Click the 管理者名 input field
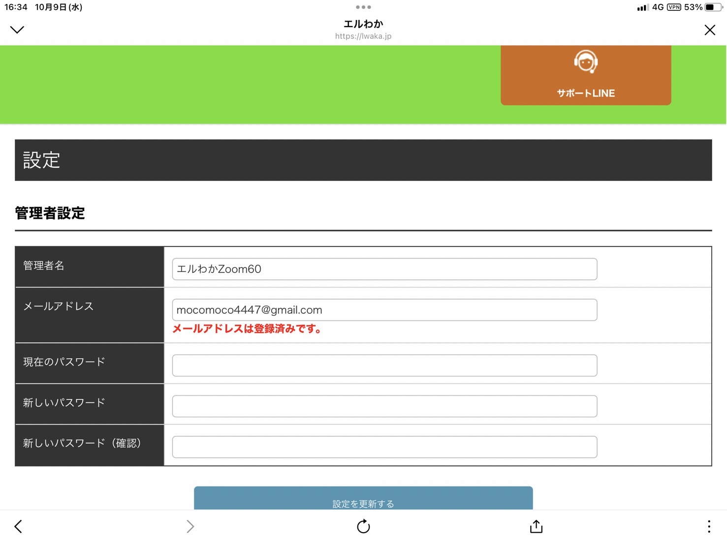 pyautogui.click(x=384, y=269)
